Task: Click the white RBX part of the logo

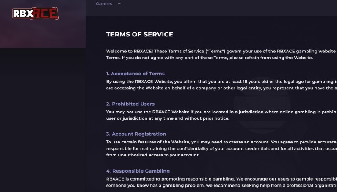Action: (x=23, y=14)
